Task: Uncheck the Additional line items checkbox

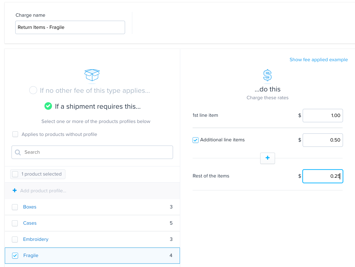Action: [x=196, y=140]
